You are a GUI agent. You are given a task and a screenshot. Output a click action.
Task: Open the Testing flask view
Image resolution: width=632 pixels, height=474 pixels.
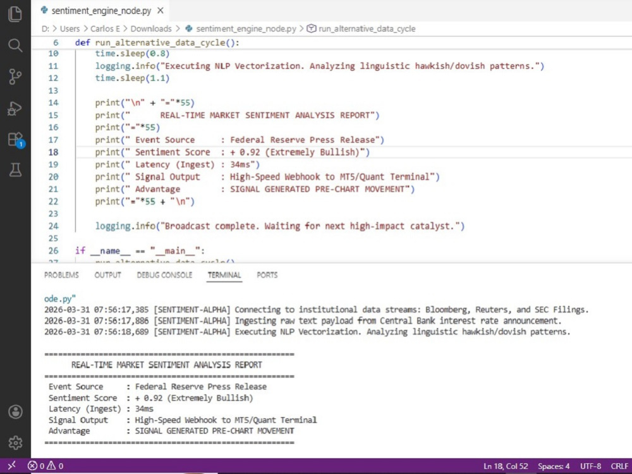point(15,170)
